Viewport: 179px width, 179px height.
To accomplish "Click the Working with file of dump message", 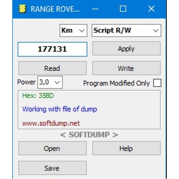I will (x=59, y=109).
